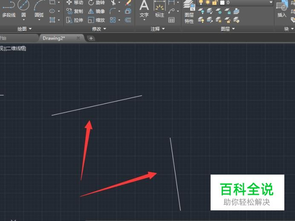Create a new drawing tab with plus
The image size is (295, 221).
point(91,38)
